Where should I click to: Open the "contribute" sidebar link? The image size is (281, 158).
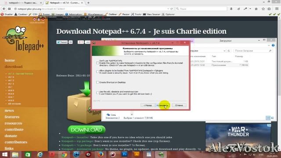(14, 129)
